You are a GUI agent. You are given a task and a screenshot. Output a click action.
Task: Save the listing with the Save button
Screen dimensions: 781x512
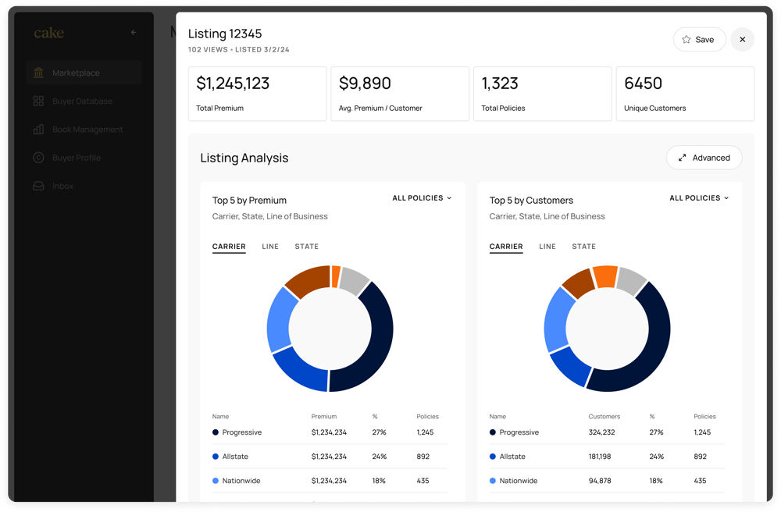[699, 39]
